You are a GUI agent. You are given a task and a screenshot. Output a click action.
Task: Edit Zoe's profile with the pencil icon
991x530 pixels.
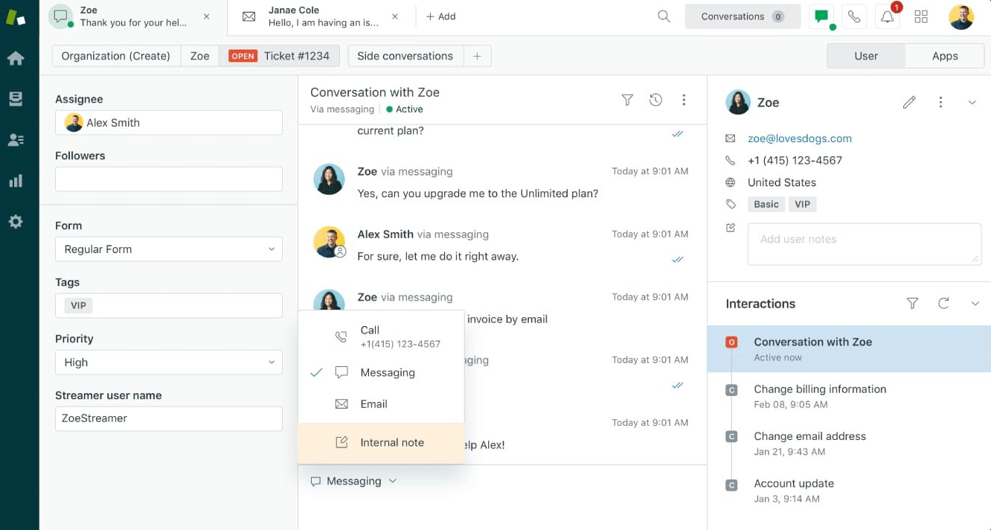coord(909,102)
